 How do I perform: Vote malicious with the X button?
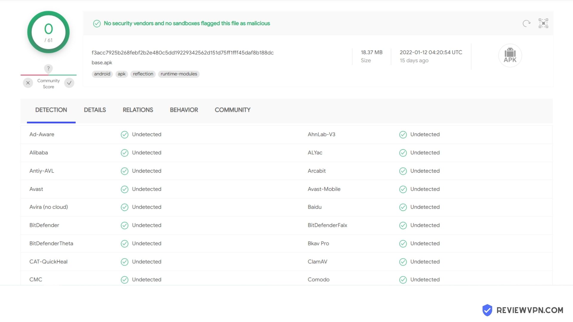[x=28, y=83]
